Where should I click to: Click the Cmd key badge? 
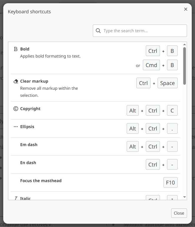(x=151, y=65)
